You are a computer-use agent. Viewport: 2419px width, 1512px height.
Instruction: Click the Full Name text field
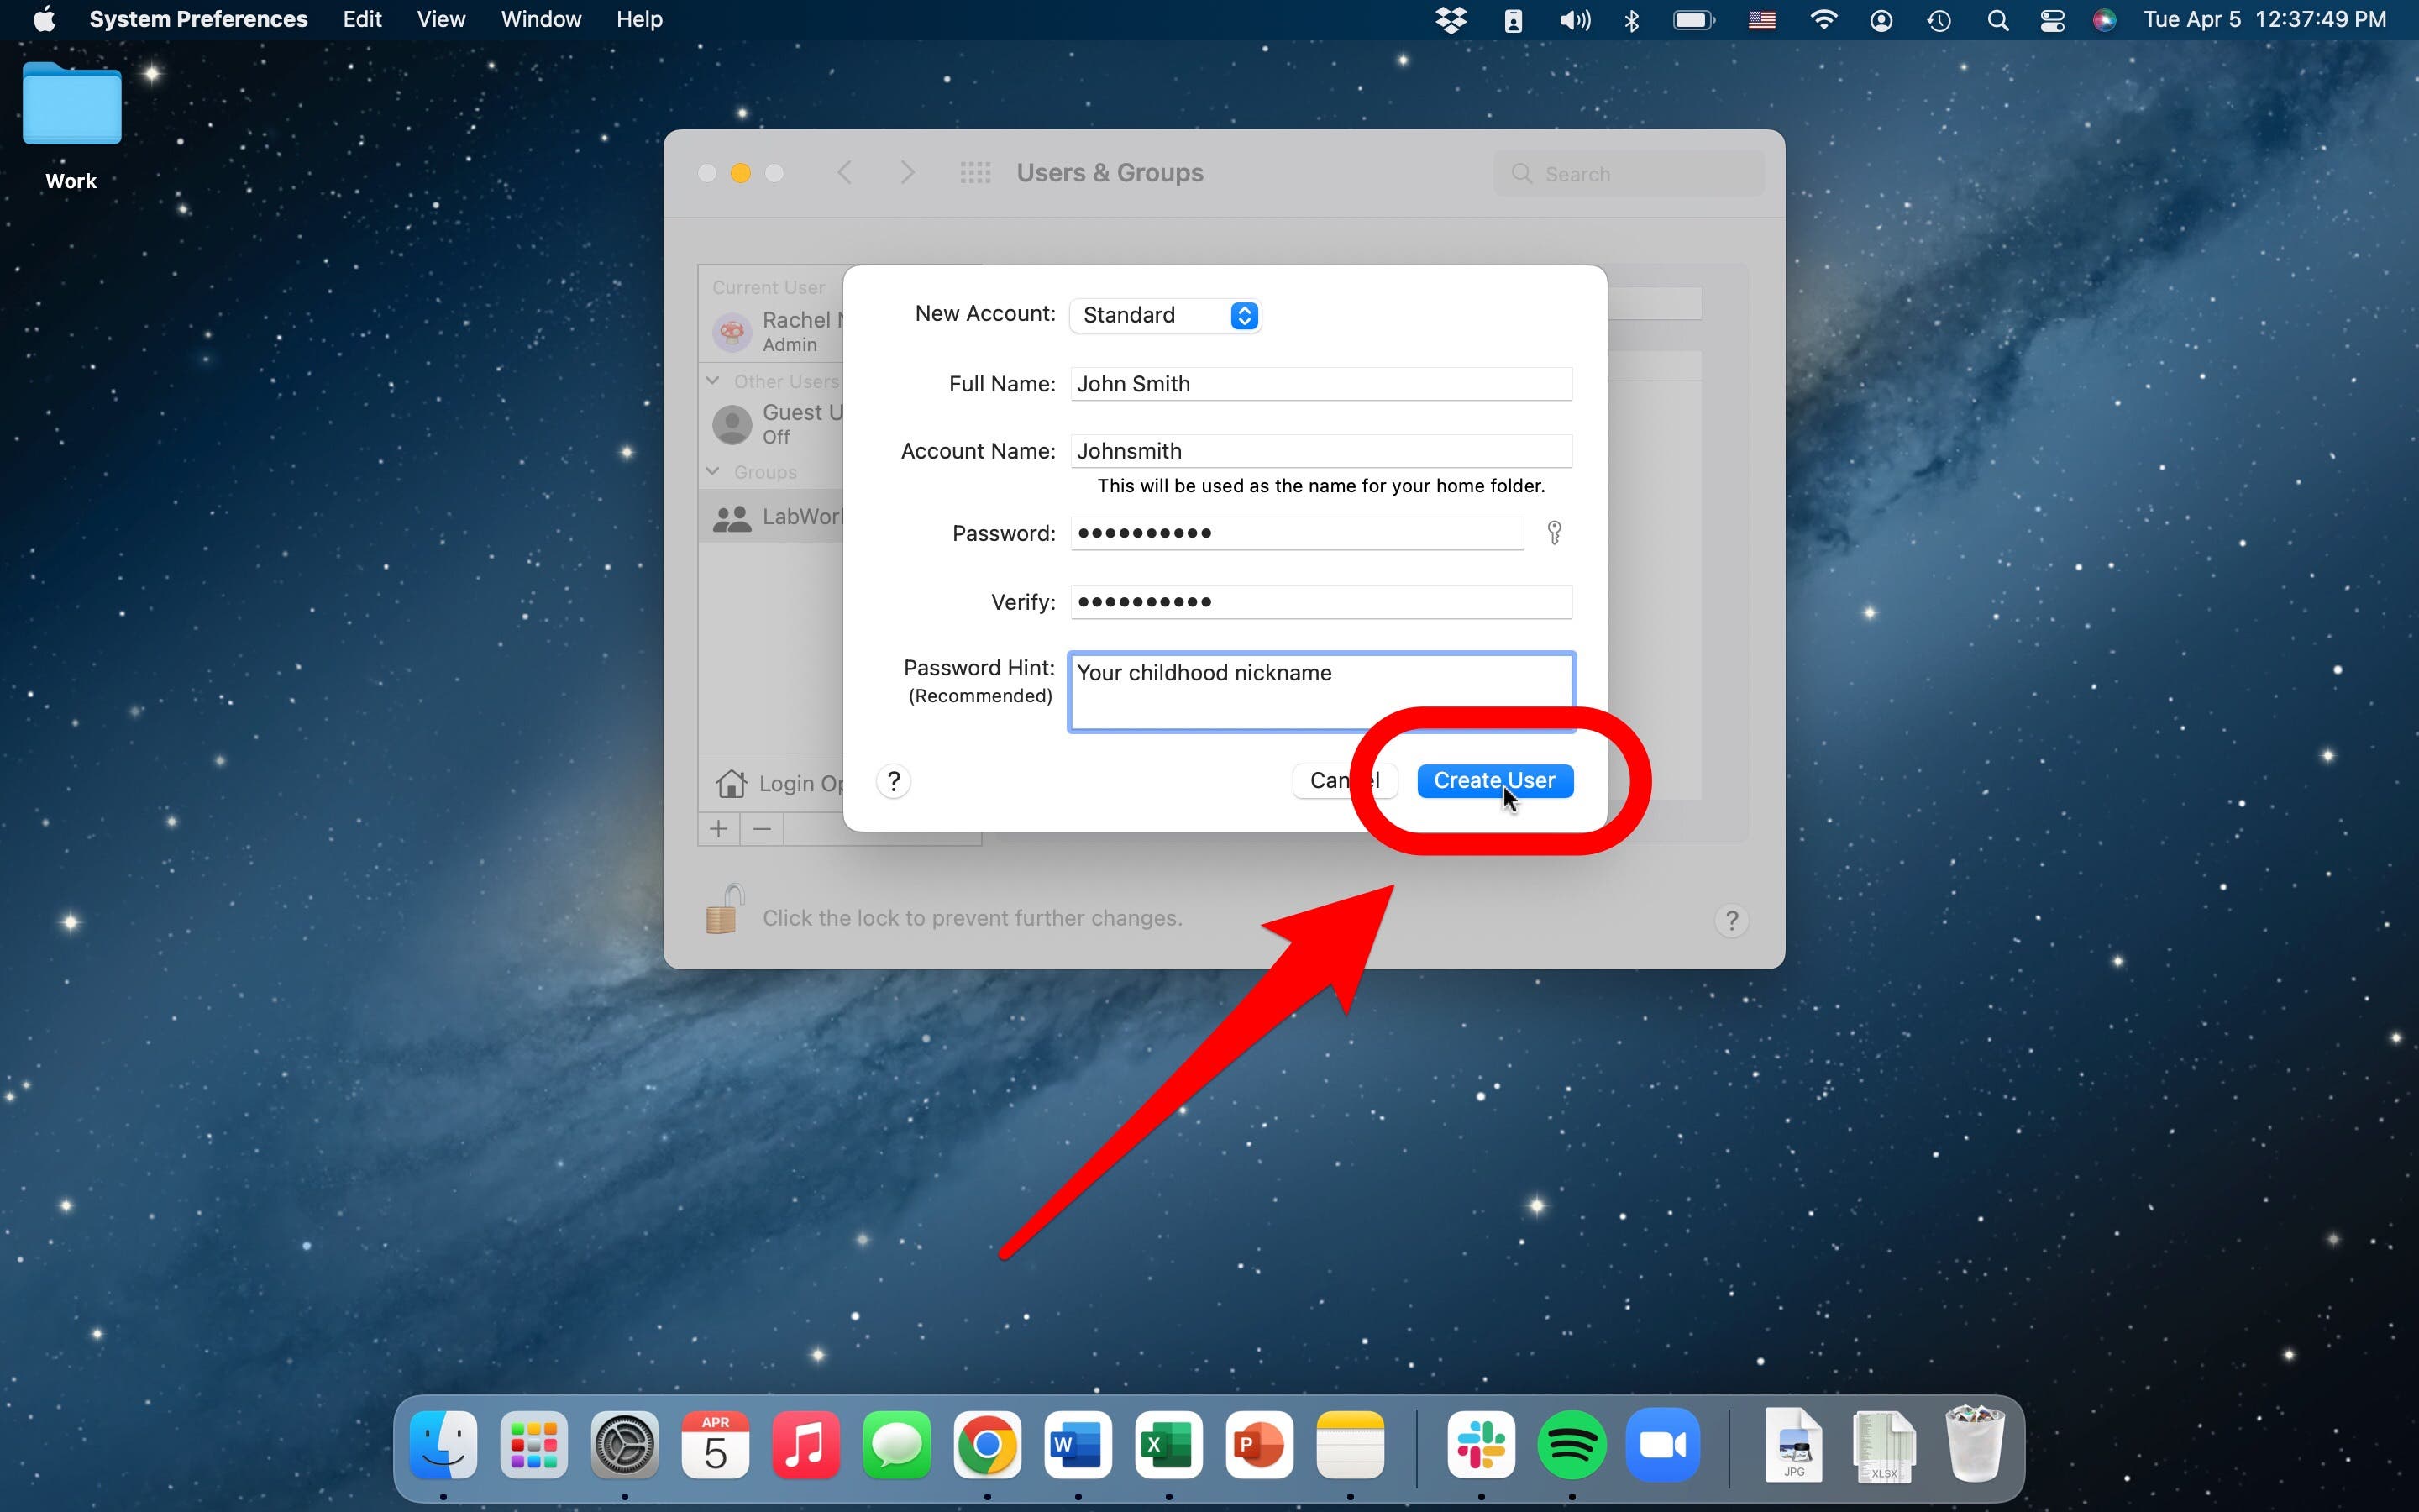1320,384
